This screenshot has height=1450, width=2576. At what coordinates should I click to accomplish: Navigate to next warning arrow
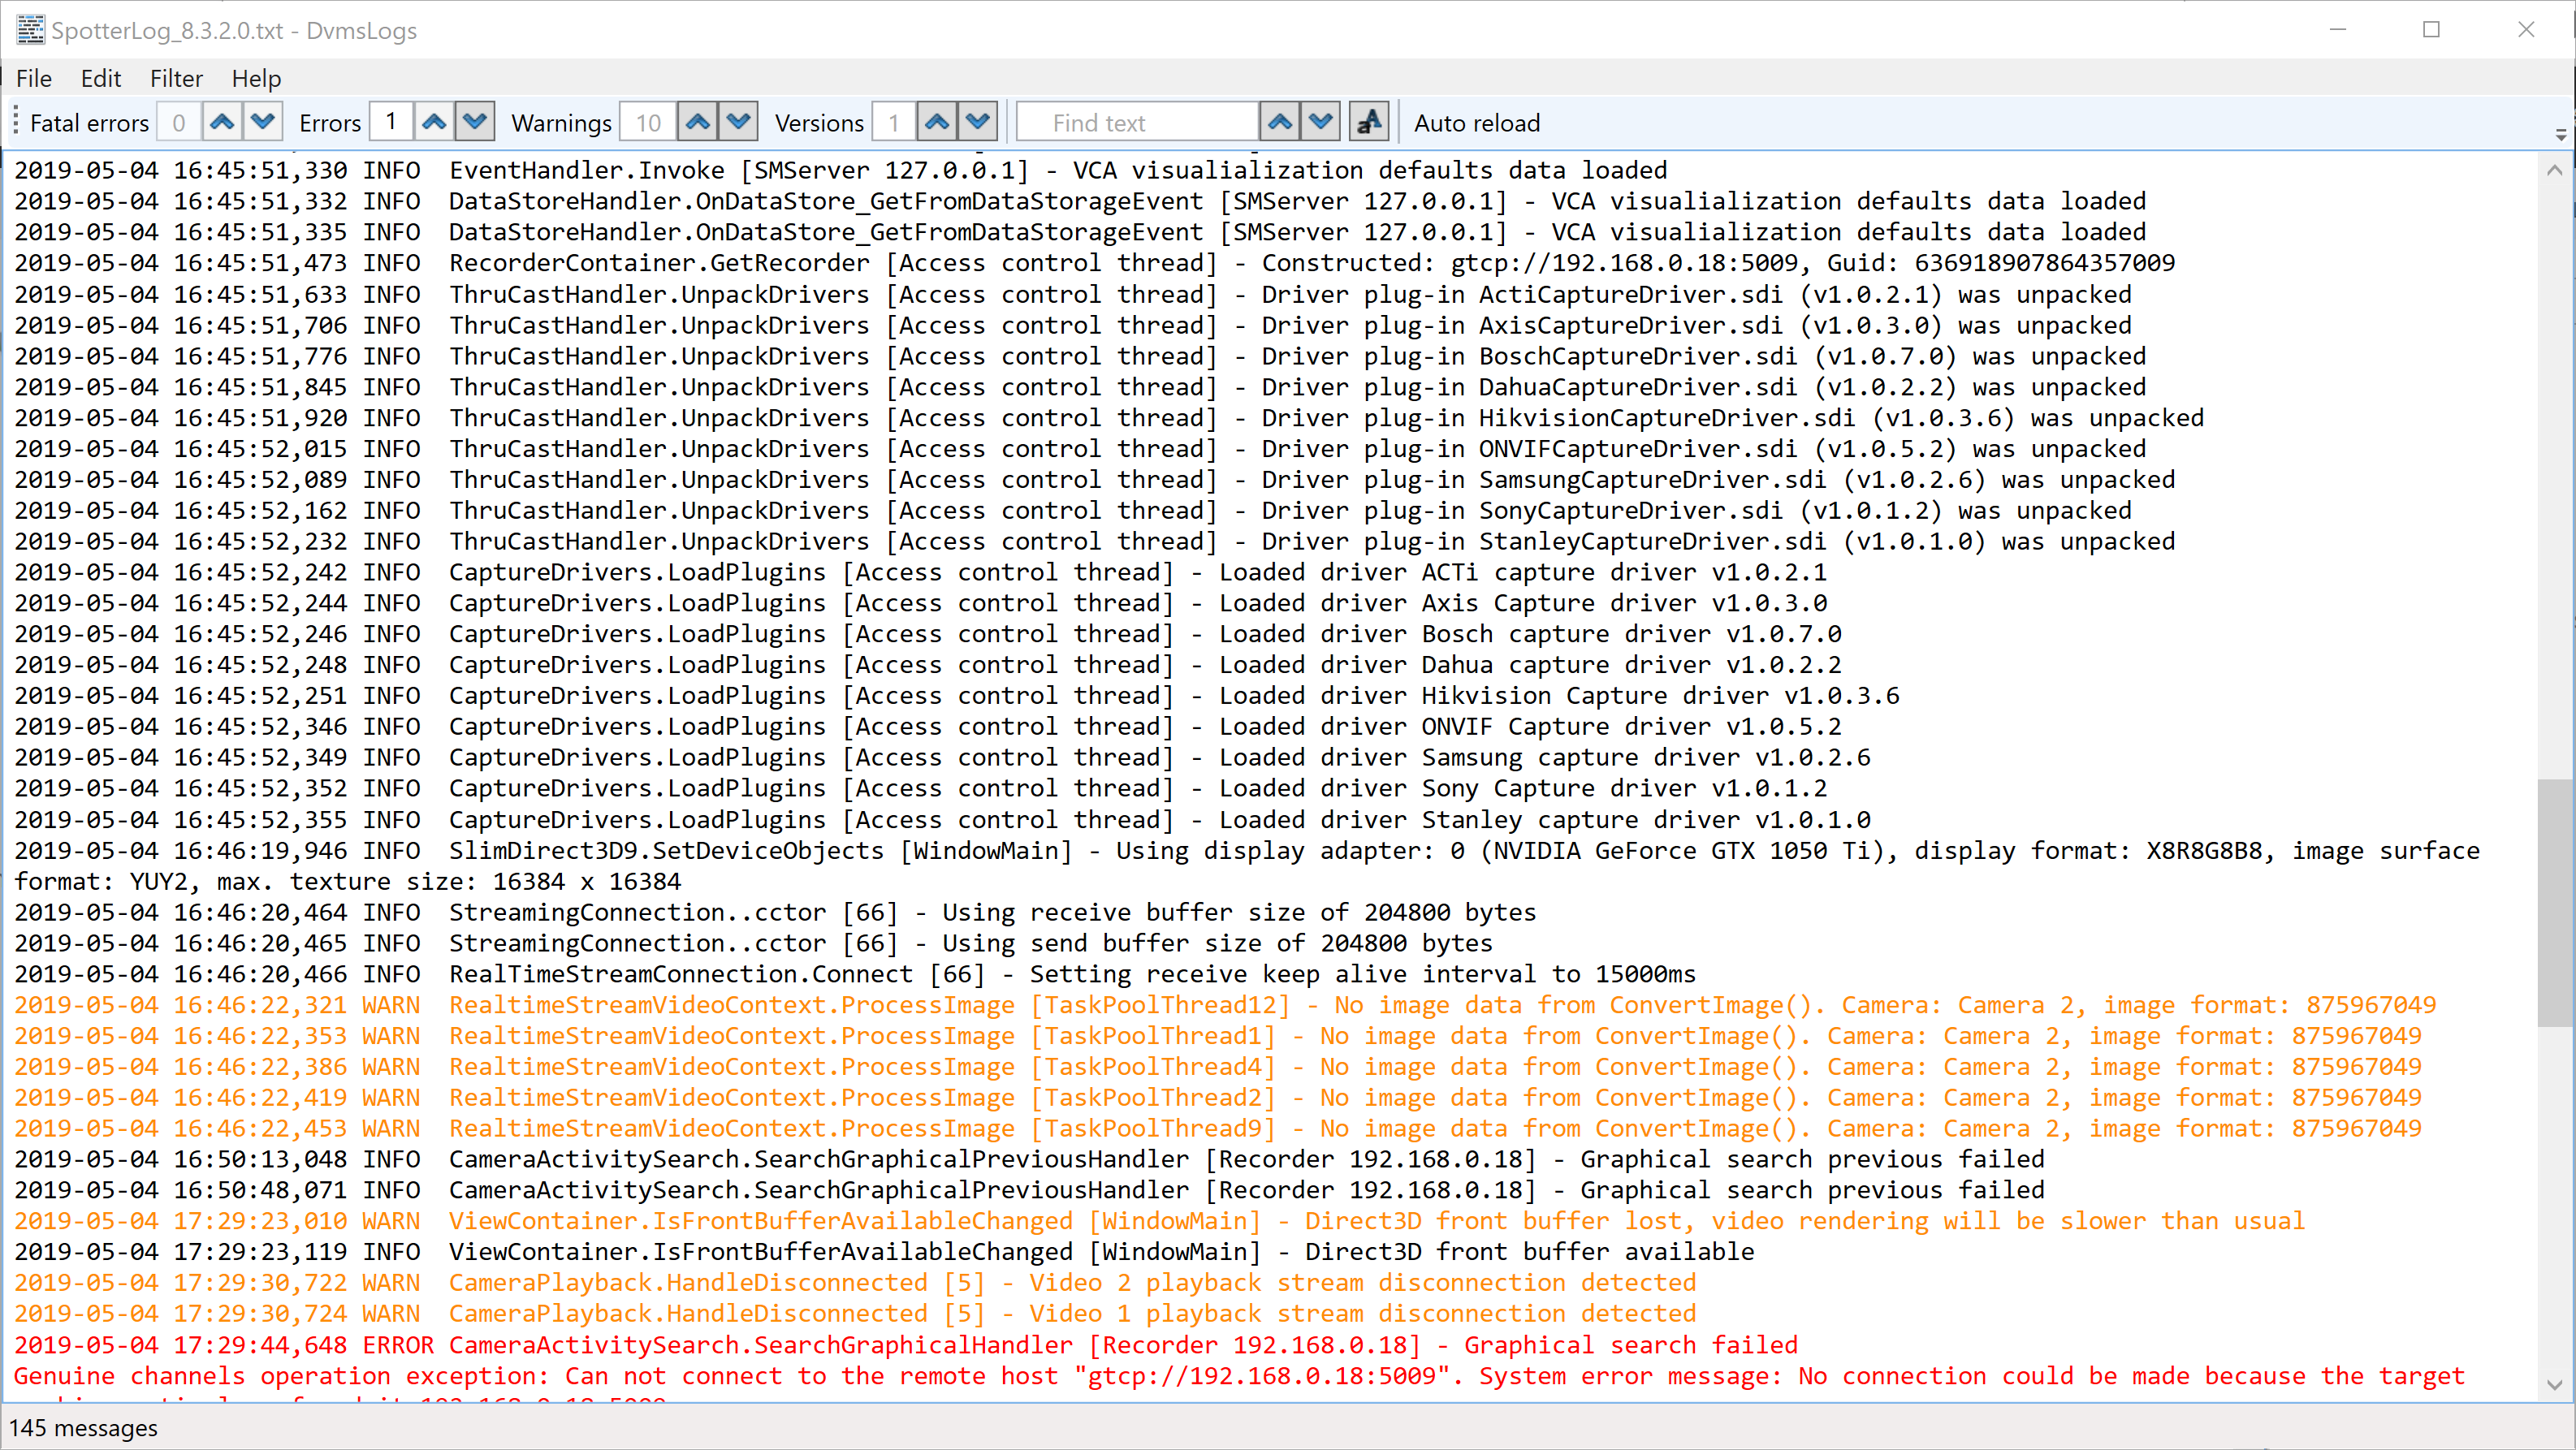click(x=738, y=122)
